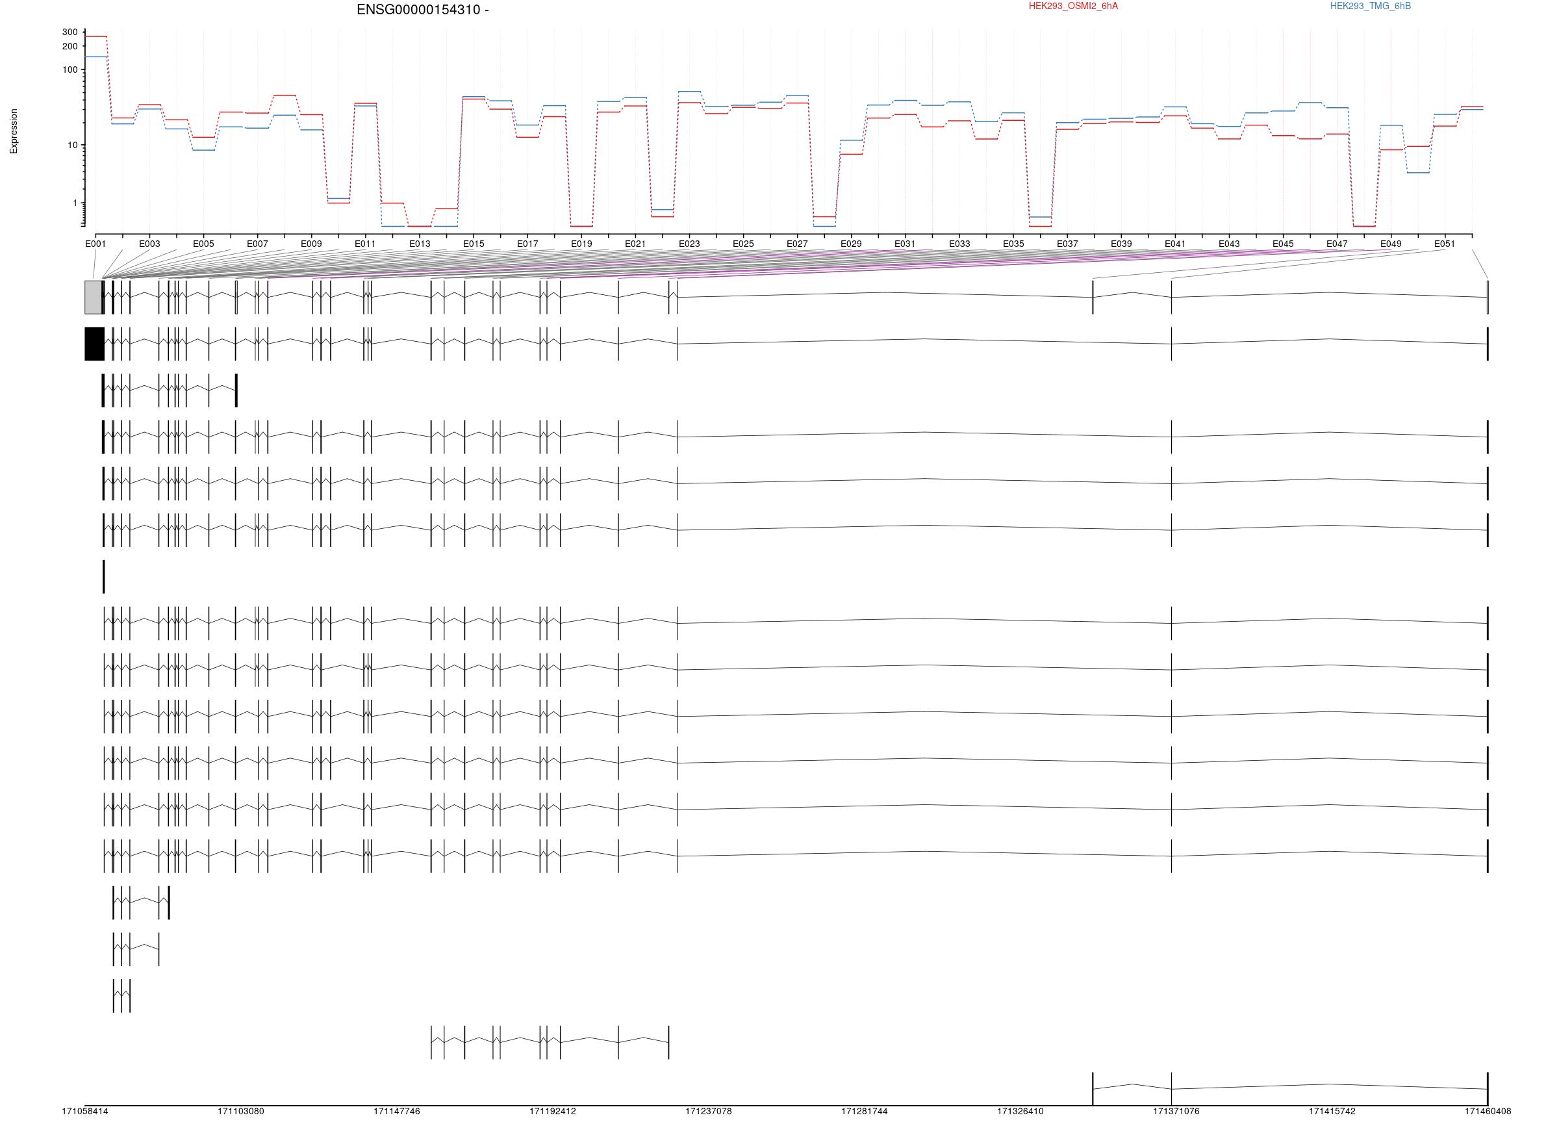
Task: Click exon label E037
Action: click(1067, 244)
